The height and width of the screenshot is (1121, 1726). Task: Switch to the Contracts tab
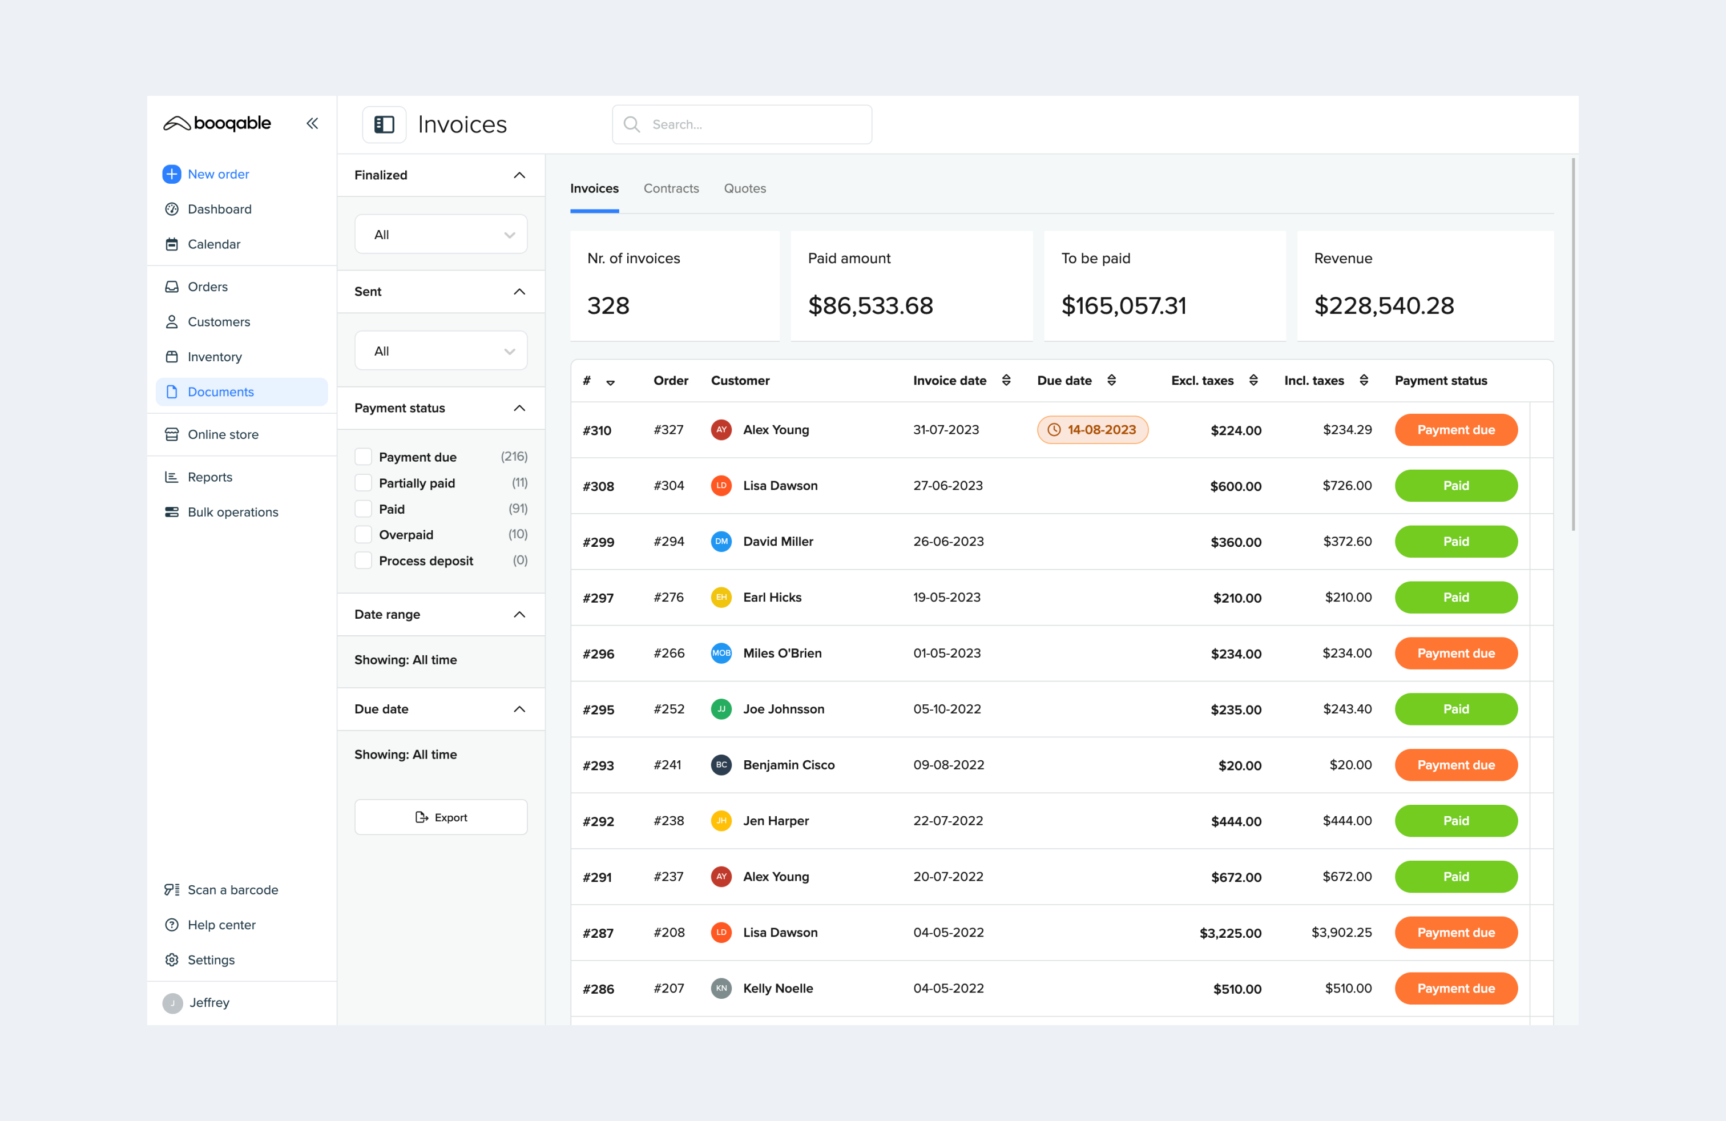pos(671,188)
